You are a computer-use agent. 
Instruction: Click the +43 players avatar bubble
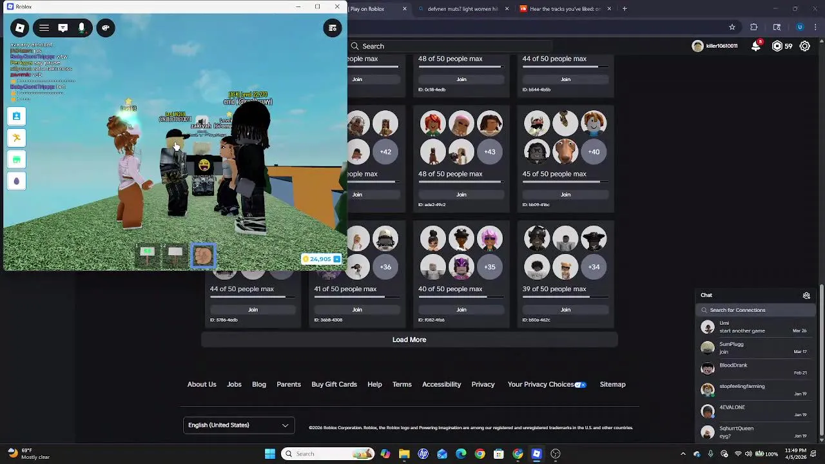pyautogui.click(x=490, y=152)
